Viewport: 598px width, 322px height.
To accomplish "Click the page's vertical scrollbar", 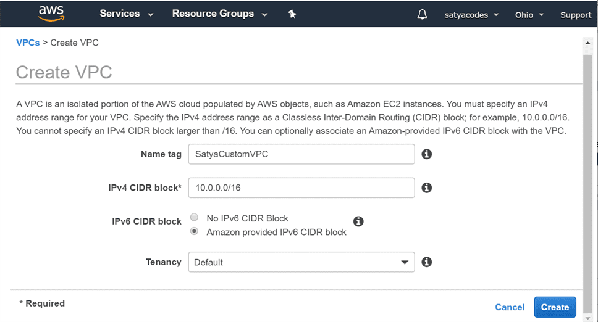I will point(587,179).
